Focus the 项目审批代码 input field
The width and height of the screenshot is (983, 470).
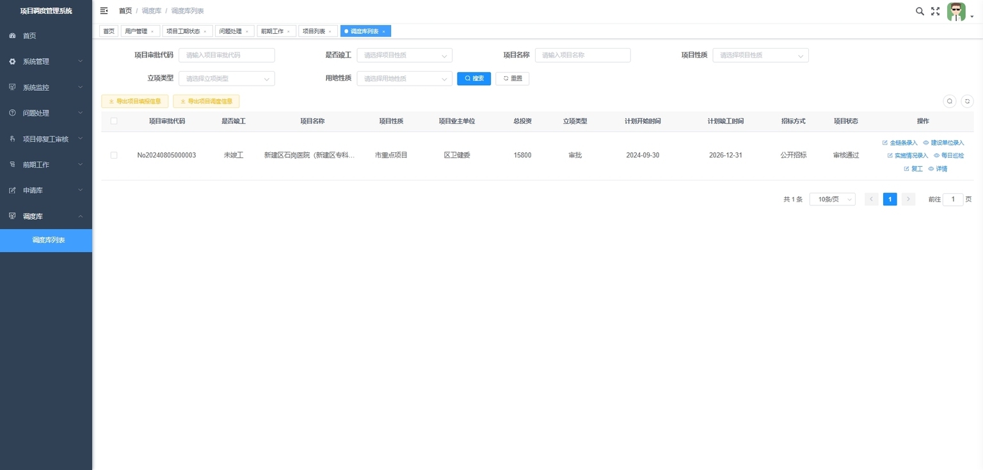[x=227, y=55]
